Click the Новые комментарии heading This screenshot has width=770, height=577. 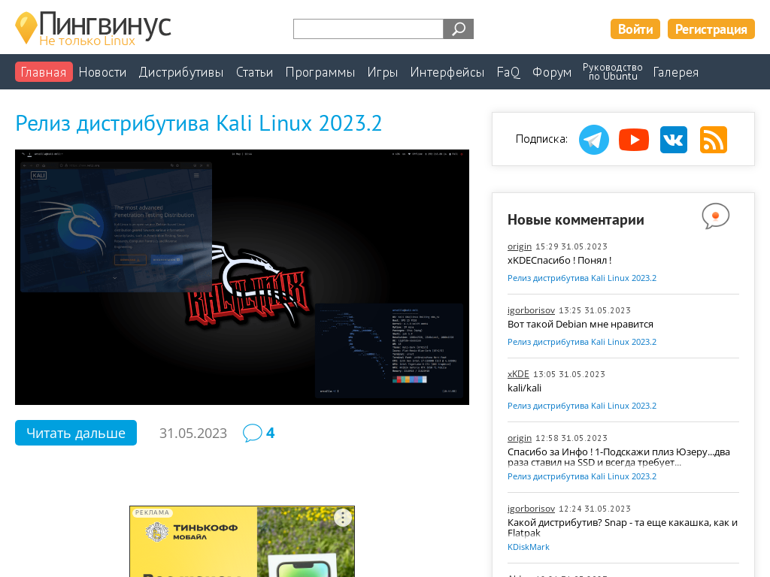575,220
